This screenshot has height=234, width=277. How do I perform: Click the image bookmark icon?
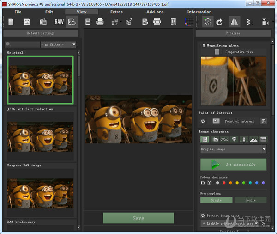[173, 22]
